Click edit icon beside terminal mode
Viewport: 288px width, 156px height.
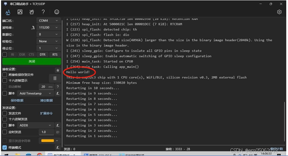[x=58, y=147]
